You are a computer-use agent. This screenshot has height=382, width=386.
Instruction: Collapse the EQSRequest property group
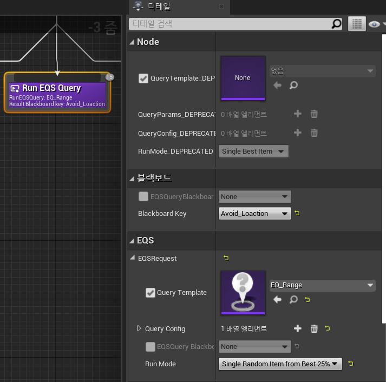(x=133, y=258)
